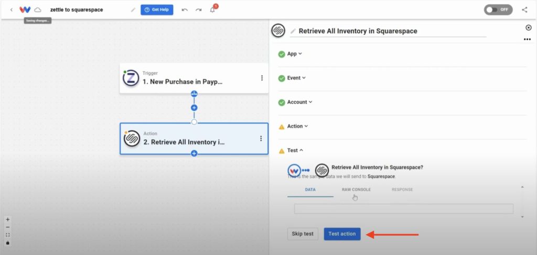Redo the last change
The width and height of the screenshot is (537, 255).
coord(199,10)
